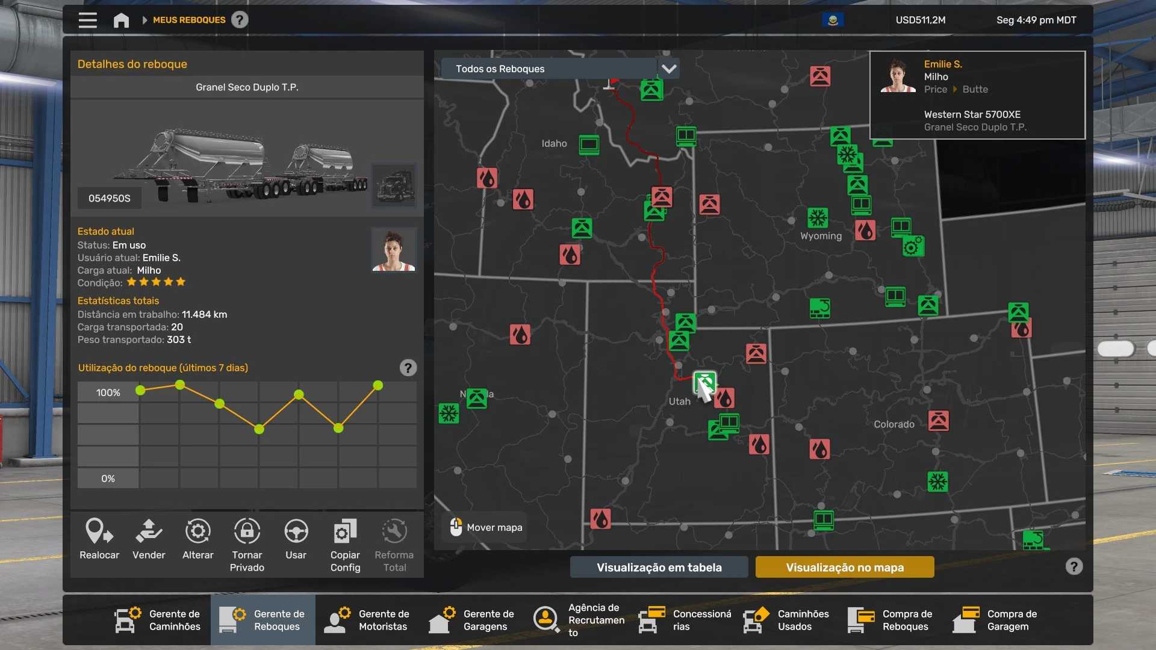Click the dropdown chevron arrow on map filter
The width and height of the screenshot is (1156, 650).
(x=669, y=69)
